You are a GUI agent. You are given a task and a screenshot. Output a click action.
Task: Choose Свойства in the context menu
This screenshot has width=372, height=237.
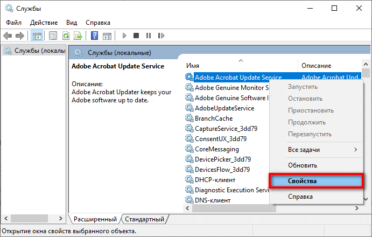pos(316,181)
